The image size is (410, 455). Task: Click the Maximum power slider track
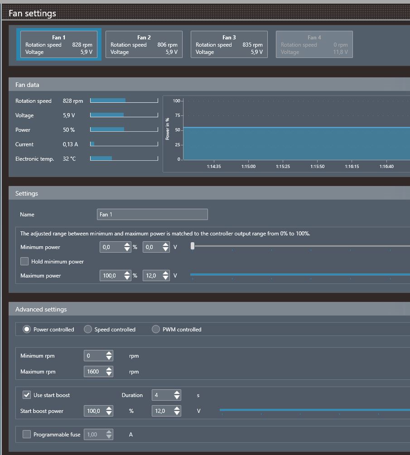pyautogui.click(x=300, y=274)
